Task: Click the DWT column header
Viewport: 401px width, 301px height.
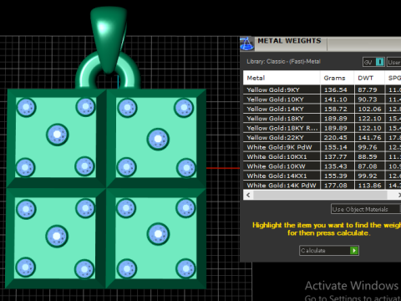Action: (x=369, y=78)
